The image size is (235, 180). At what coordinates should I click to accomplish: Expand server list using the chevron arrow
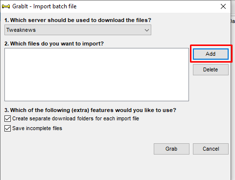[x=147, y=30]
